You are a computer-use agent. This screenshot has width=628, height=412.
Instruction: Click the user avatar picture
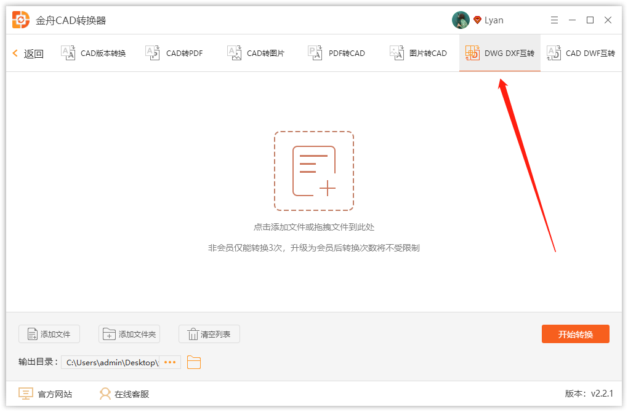[461, 20]
